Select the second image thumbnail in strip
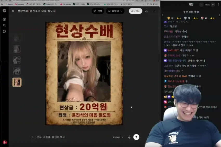Image resolution: width=221 pixels, height=147 pixels. [x=17, y=49]
